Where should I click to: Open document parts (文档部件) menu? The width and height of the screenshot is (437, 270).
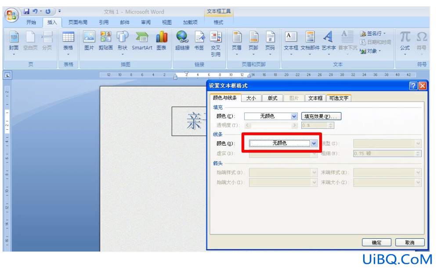coord(310,43)
